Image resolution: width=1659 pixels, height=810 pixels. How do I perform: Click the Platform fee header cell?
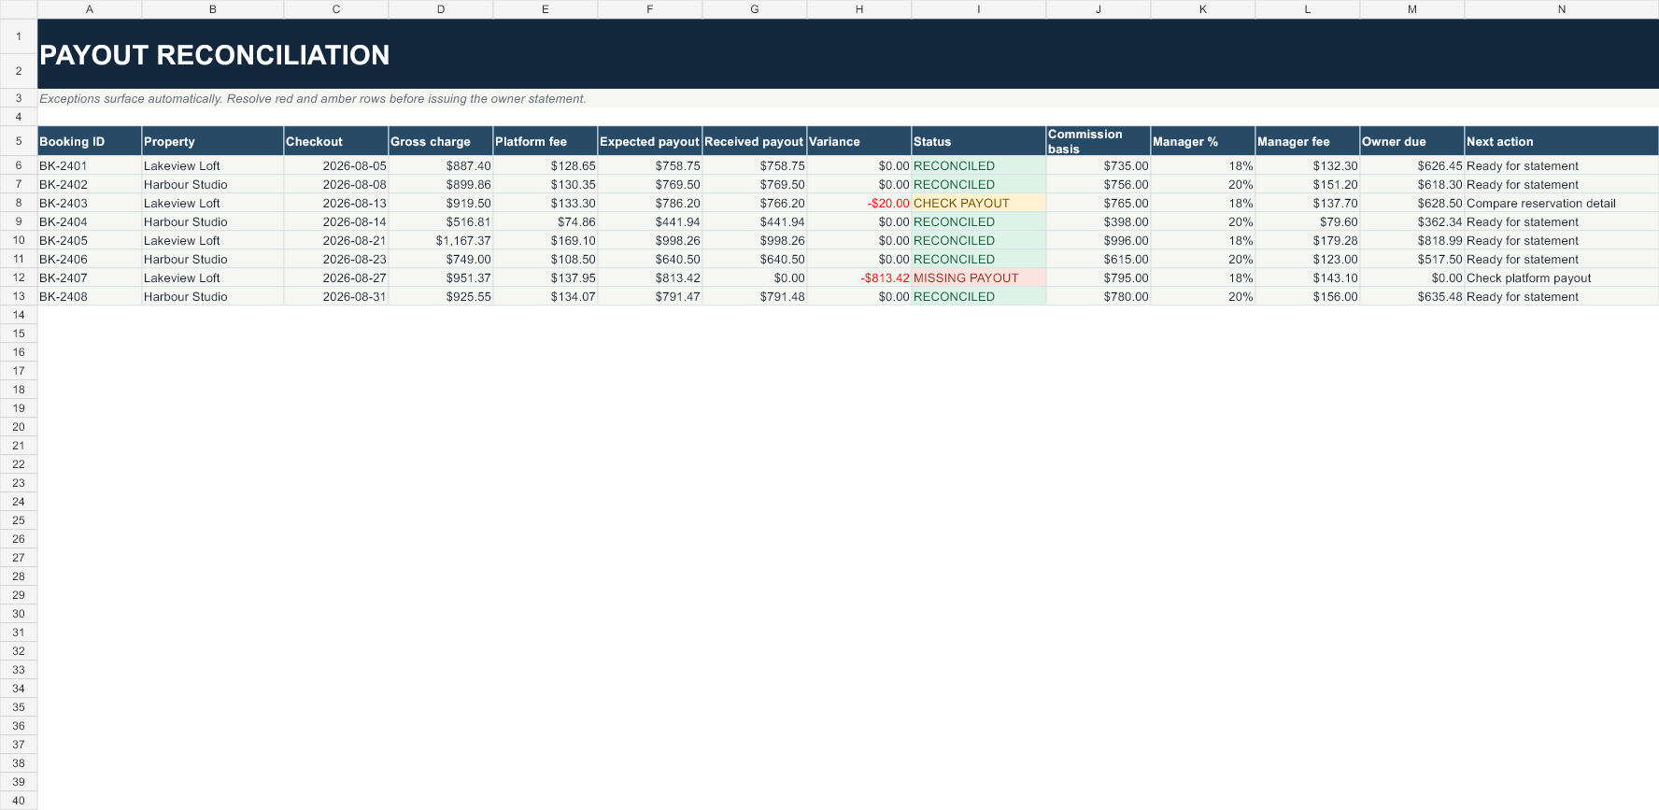click(x=546, y=141)
